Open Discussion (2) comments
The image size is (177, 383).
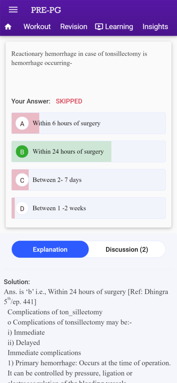[x=127, y=249]
